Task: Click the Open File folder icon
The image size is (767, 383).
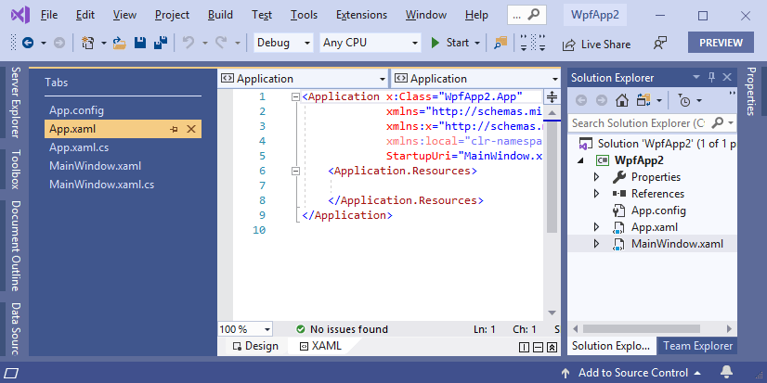Action: 120,43
